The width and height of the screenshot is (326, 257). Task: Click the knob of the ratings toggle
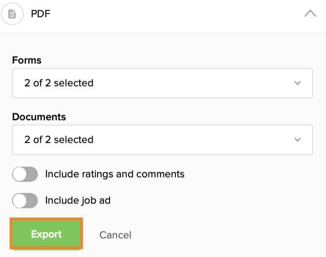[x=20, y=174]
